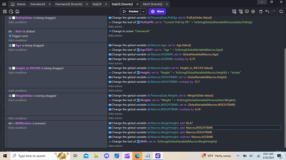This screenshot has height=160, width=286.
Task: Select PersonaStats.Weight set to WeightSlider.Value() action
Action: pyautogui.click(x=161, y=96)
